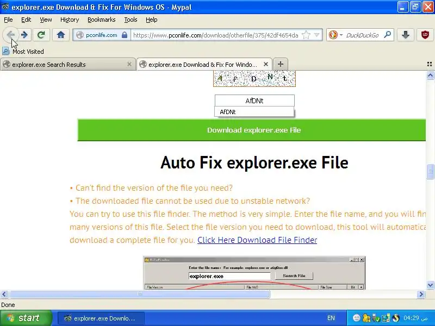Click the vertical scrollbar down arrow
Viewport: 435px width, 326px height.
coord(430,285)
